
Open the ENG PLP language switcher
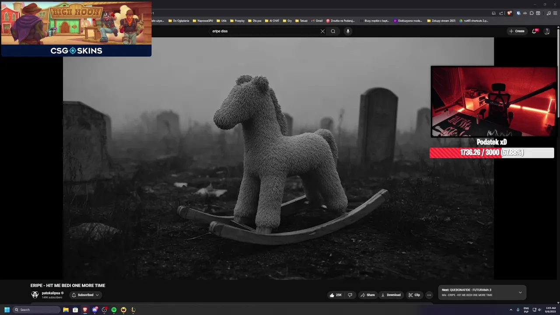point(526,310)
